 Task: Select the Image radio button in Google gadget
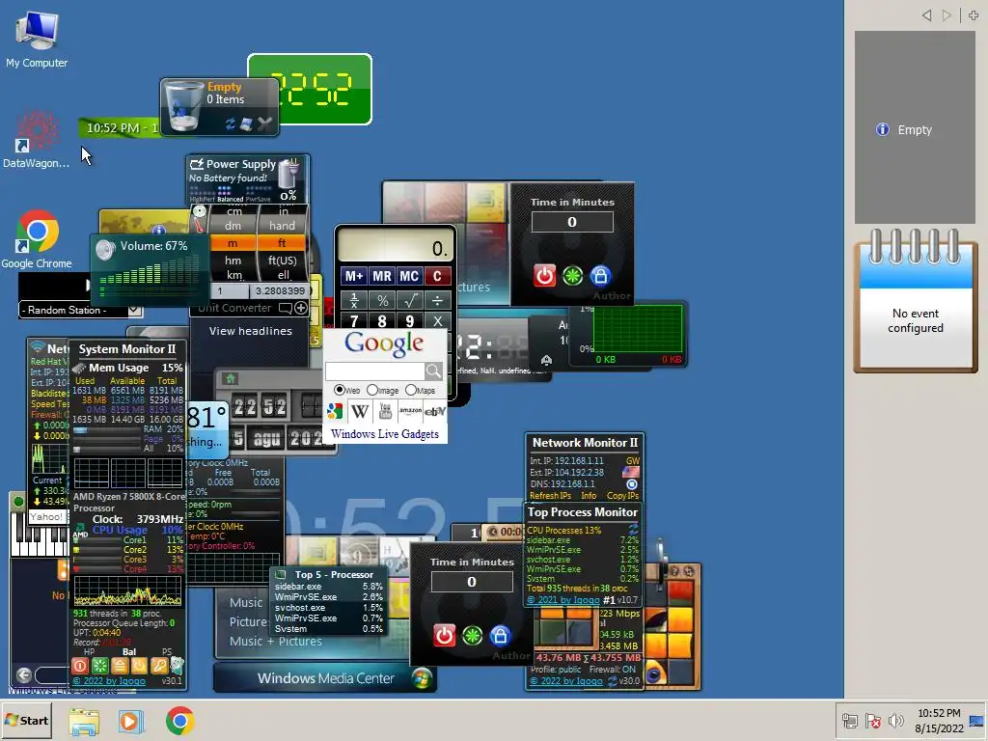tap(372, 390)
